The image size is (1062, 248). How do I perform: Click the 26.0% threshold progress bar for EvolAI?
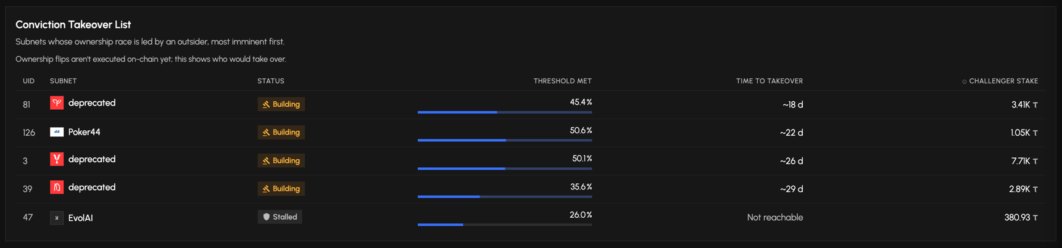pyautogui.click(x=505, y=225)
